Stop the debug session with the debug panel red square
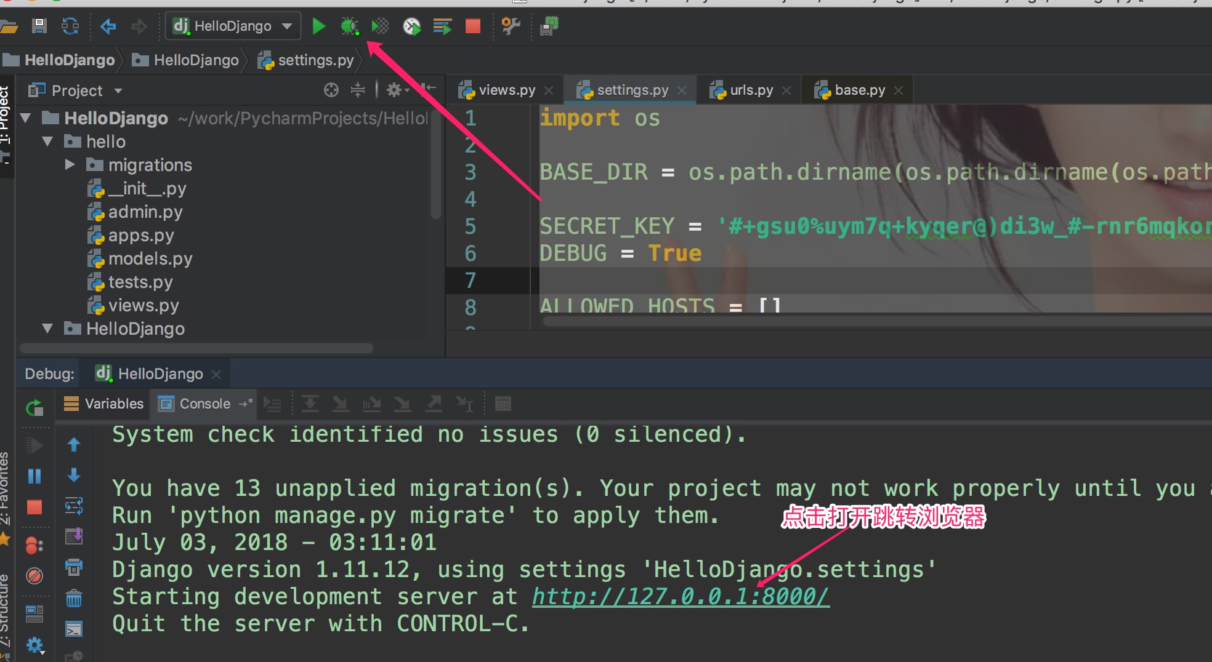 pyautogui.click(x=34, y=507)
